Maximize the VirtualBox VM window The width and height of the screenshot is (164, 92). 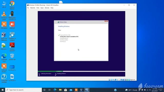click(129, 5)
